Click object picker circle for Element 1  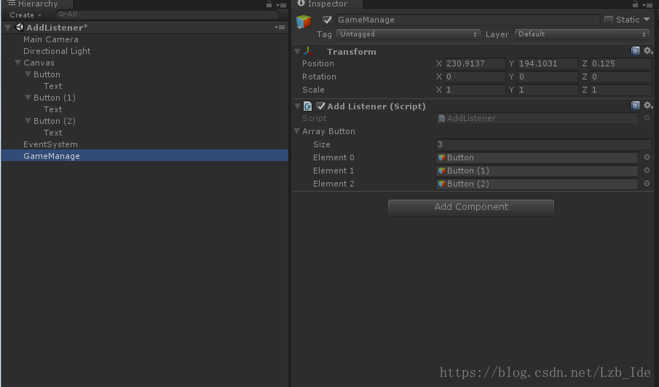647,171
